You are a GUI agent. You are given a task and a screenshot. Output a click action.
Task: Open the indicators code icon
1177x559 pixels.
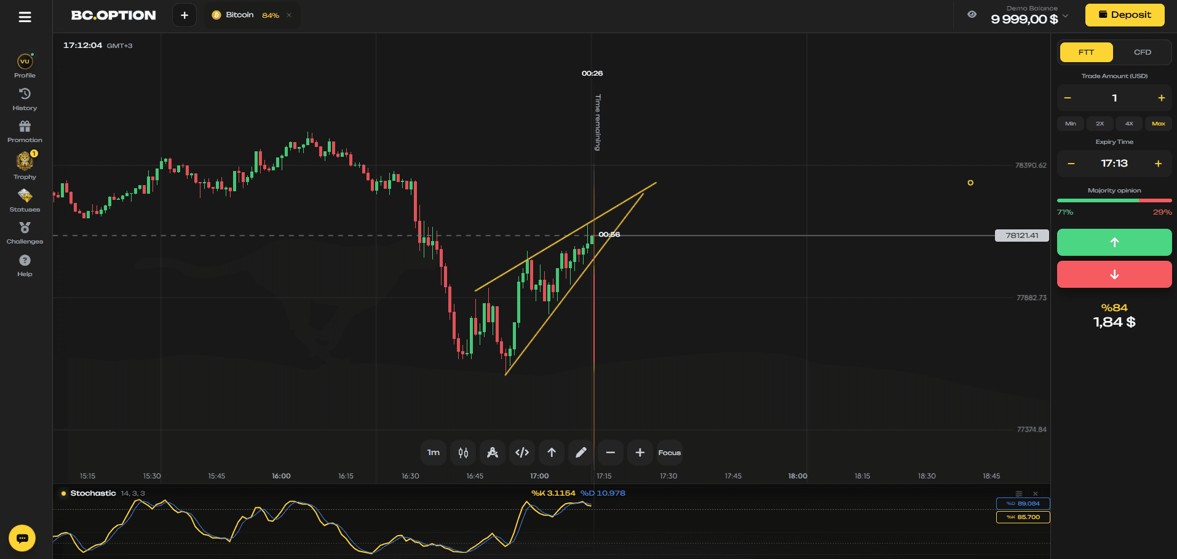(x=522, y=453)
